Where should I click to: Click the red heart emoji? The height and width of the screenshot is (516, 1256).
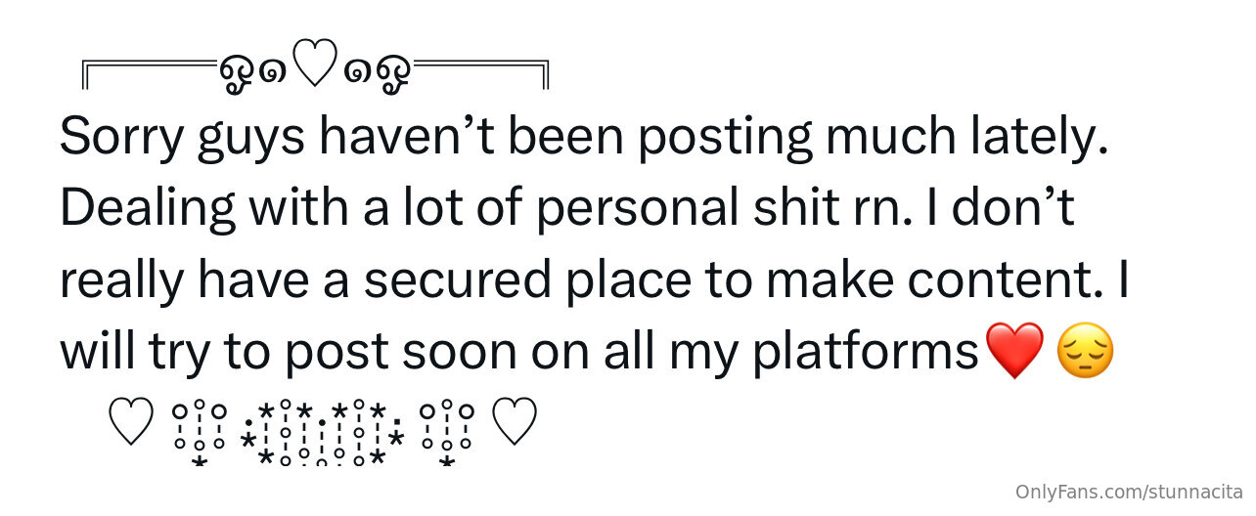(x=1016, y=352)
